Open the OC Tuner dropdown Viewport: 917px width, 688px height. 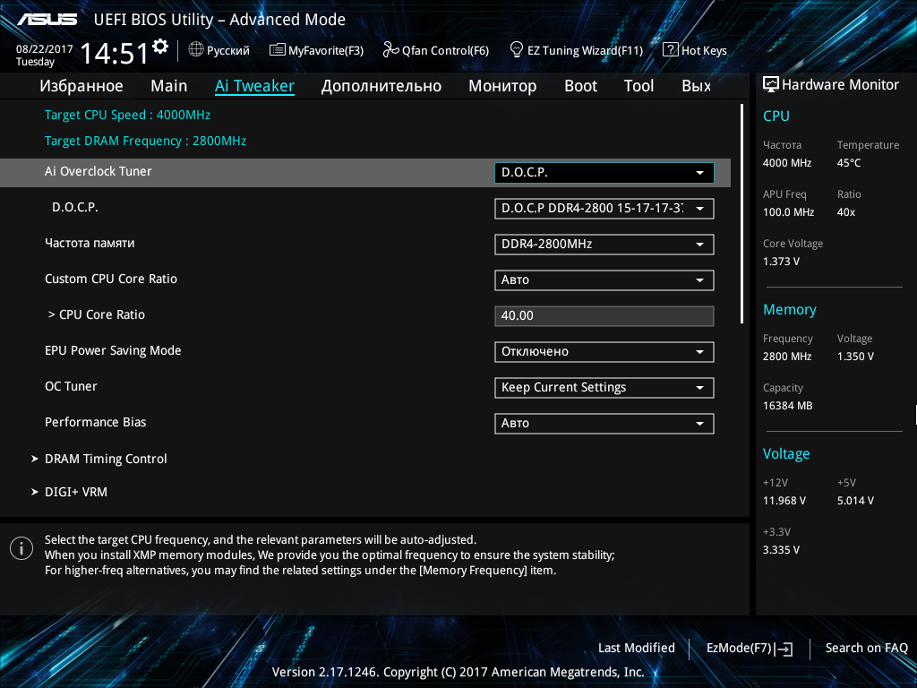(604, 387)
